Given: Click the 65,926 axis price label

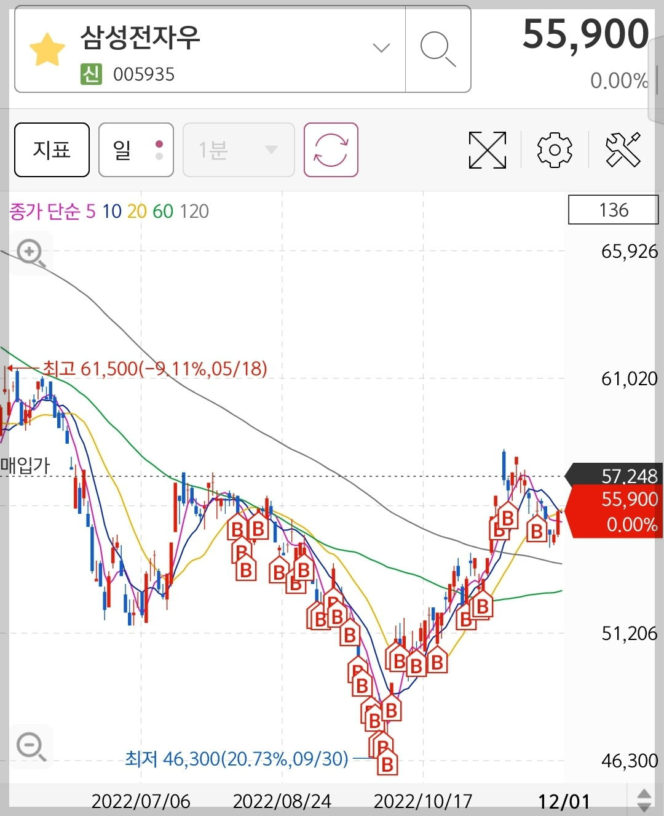Looking at the screenshot, I should pyautogui.click(x=629, y=251).
